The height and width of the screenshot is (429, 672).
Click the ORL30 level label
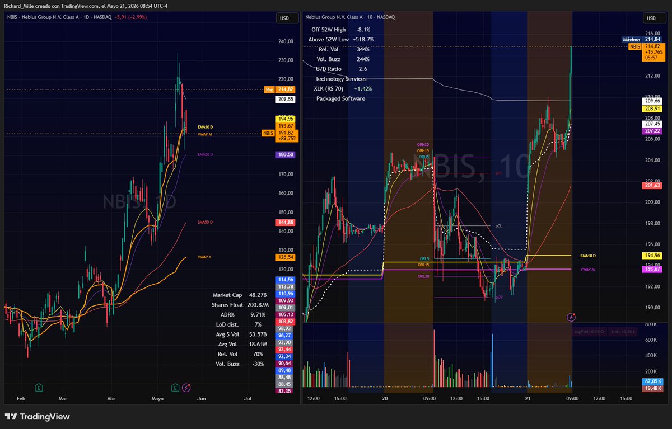pos(423,276)
